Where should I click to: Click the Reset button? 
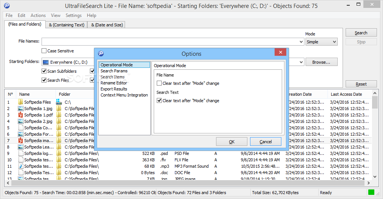[361, 84]
